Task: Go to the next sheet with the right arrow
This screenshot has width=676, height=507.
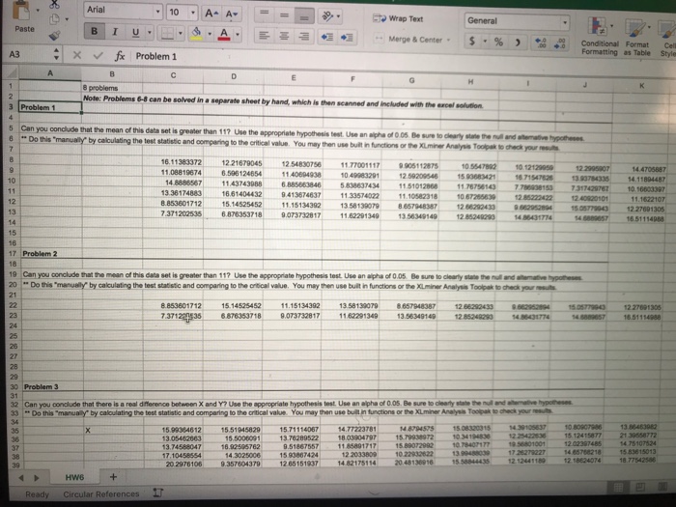Action: click(x=37, y=478)
